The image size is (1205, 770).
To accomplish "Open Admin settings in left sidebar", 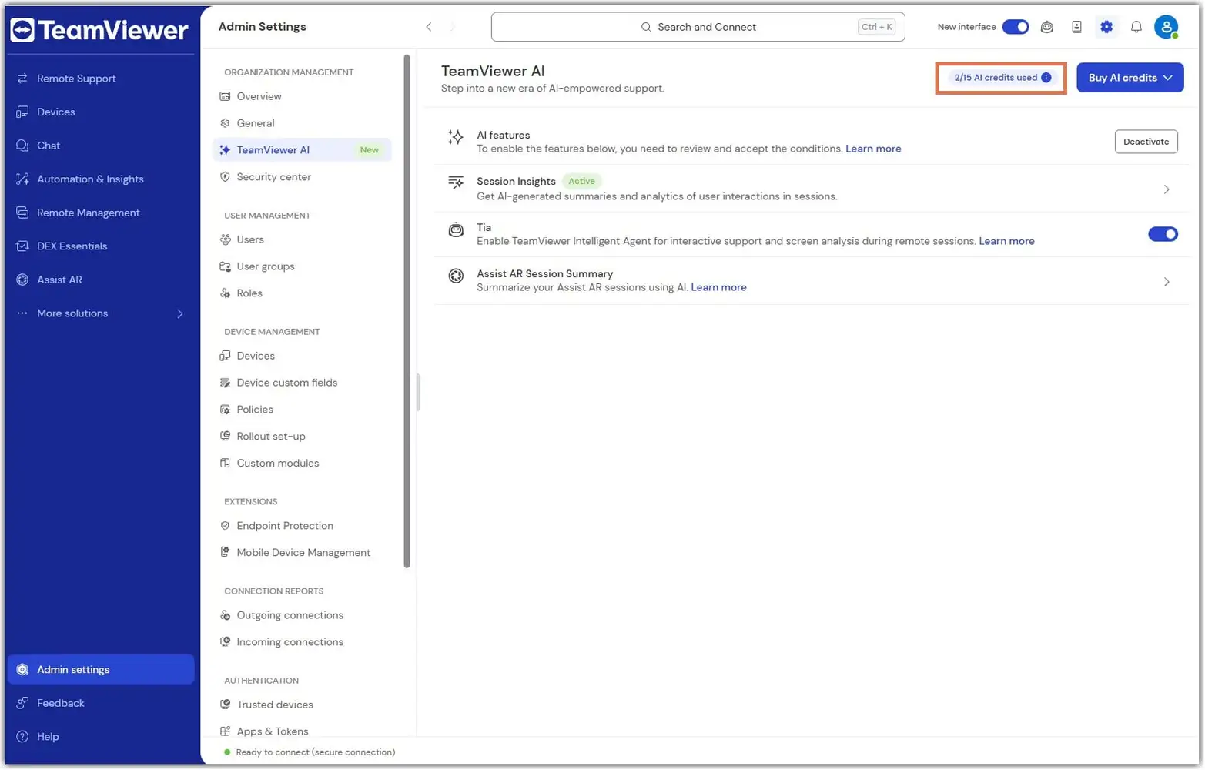I will point(101,670).
